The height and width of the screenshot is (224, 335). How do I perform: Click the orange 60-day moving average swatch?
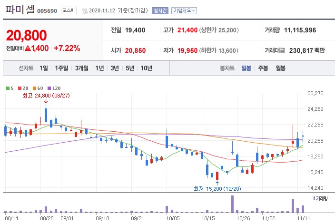point(35,88)
